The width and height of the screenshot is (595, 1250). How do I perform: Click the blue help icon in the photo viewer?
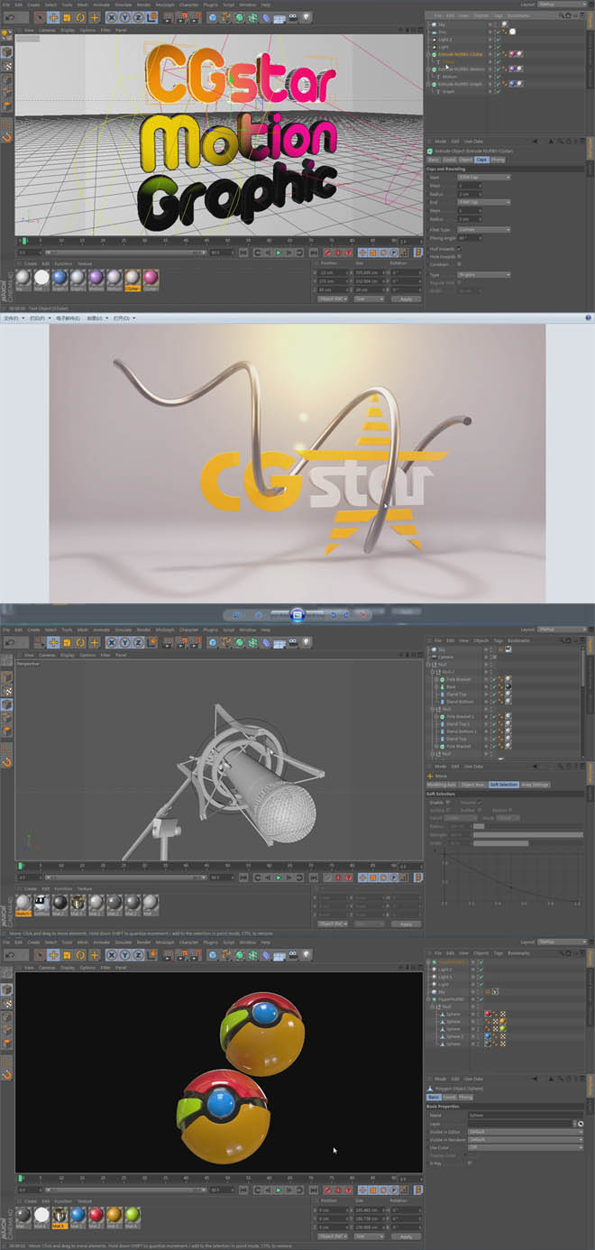coord(589,317)
